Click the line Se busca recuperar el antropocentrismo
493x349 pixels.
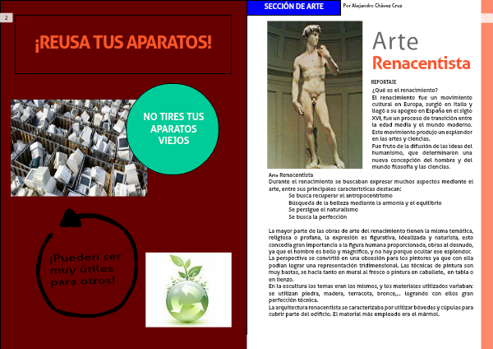point(340,196)
